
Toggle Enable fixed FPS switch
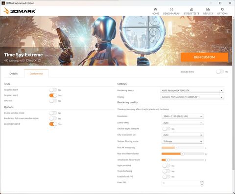[x=166, y=176]
